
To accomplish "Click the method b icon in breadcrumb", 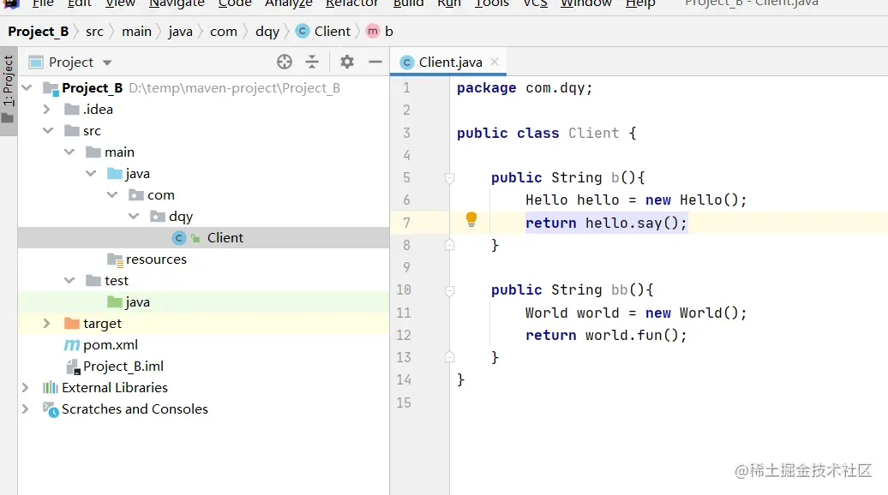I will click(373, 31).
